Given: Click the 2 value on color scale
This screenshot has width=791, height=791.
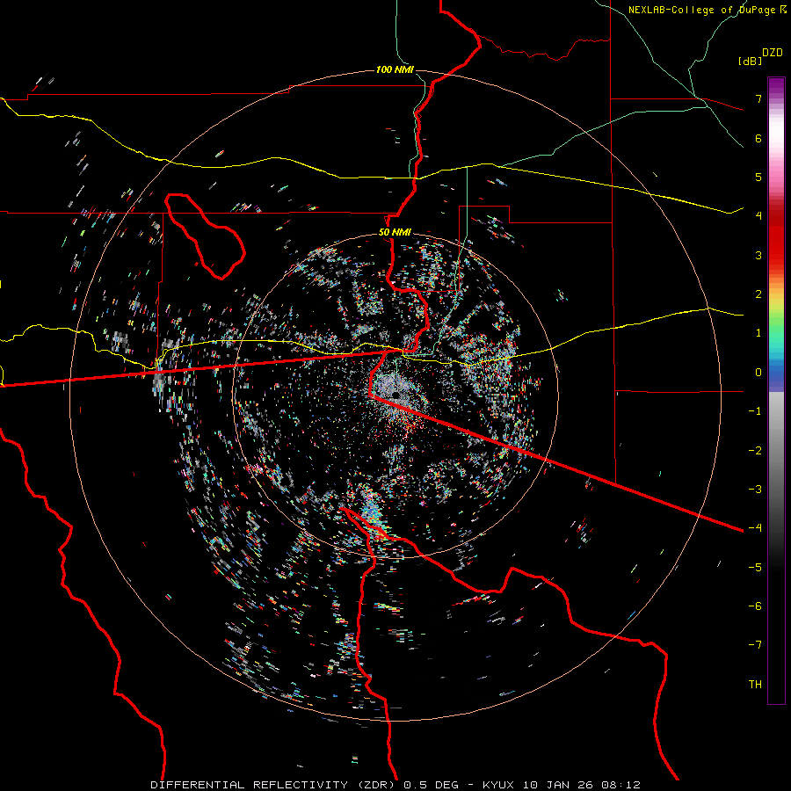Looking at the screenshot, I should pos(758,294).
